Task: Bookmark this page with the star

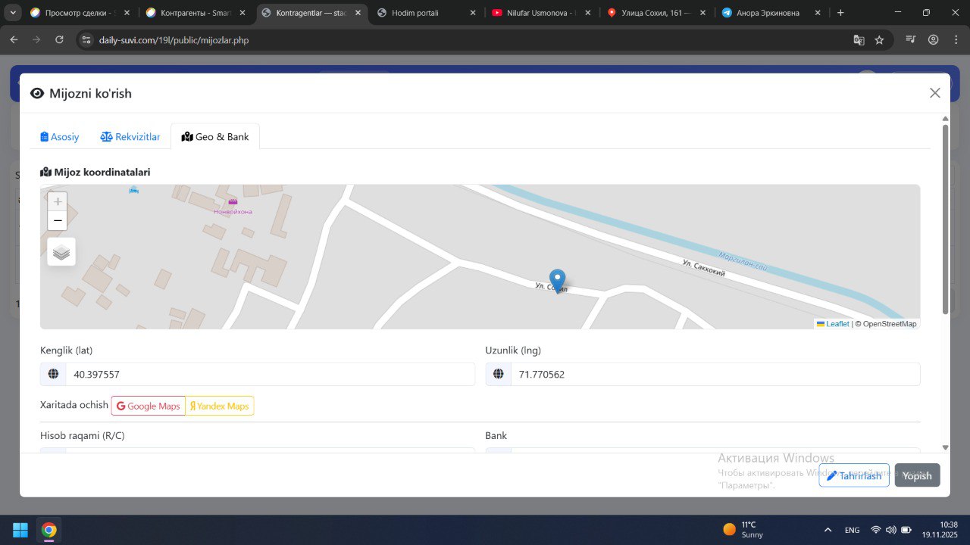Action: 879,40
